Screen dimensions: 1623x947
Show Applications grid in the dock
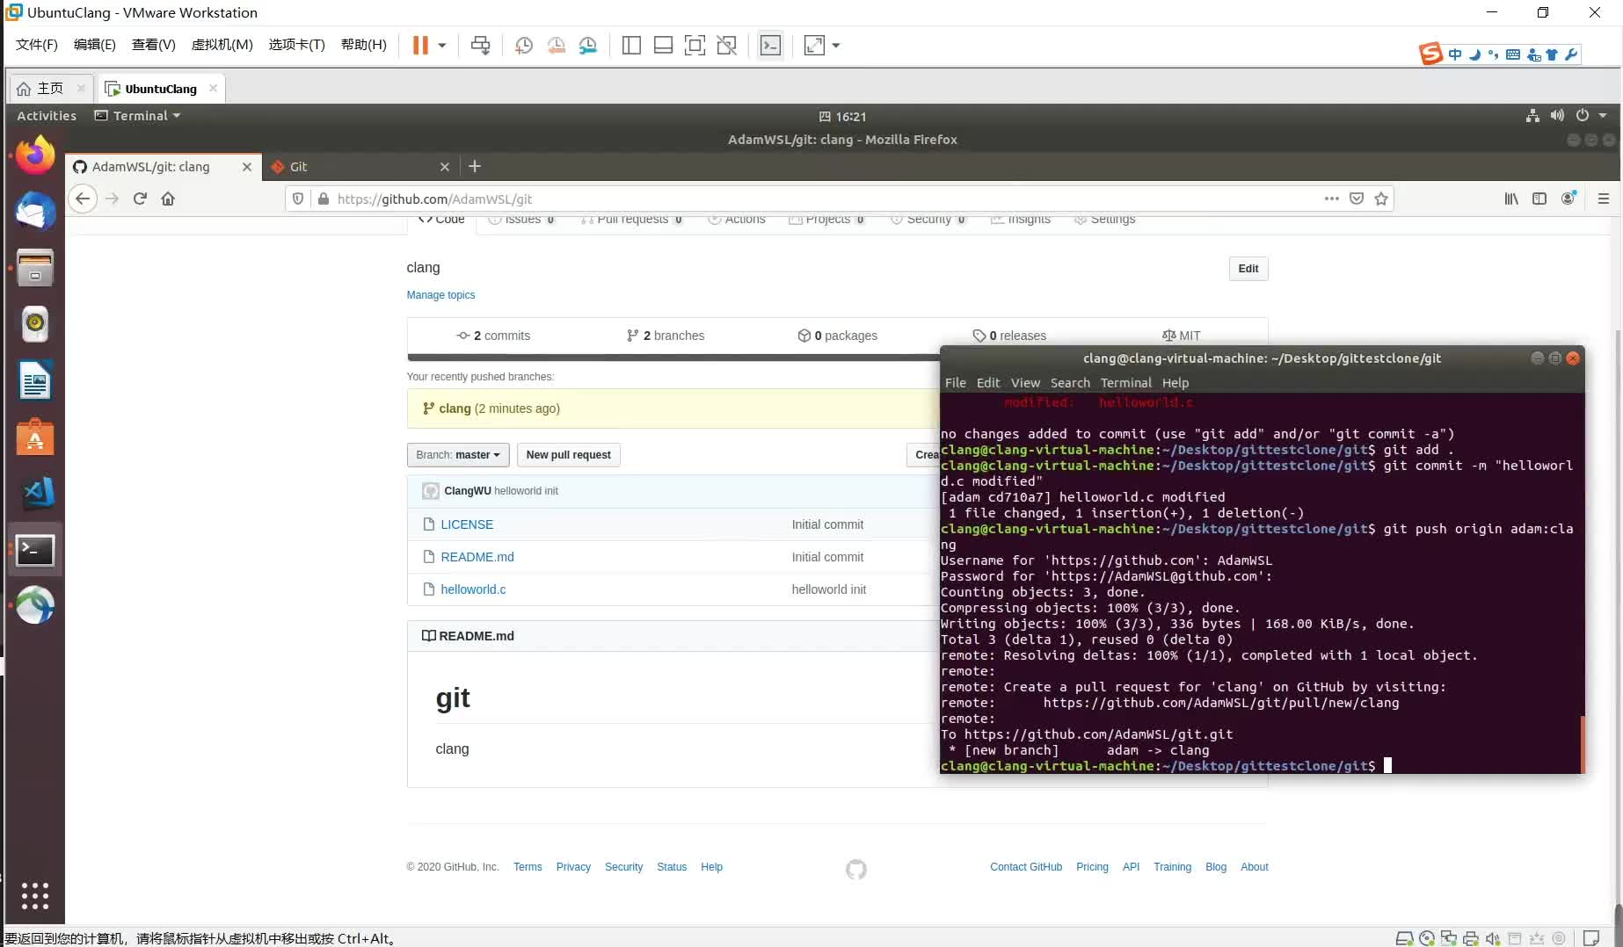point(35,895)
